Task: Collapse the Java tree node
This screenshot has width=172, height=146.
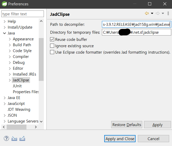Action: point(5,33)
